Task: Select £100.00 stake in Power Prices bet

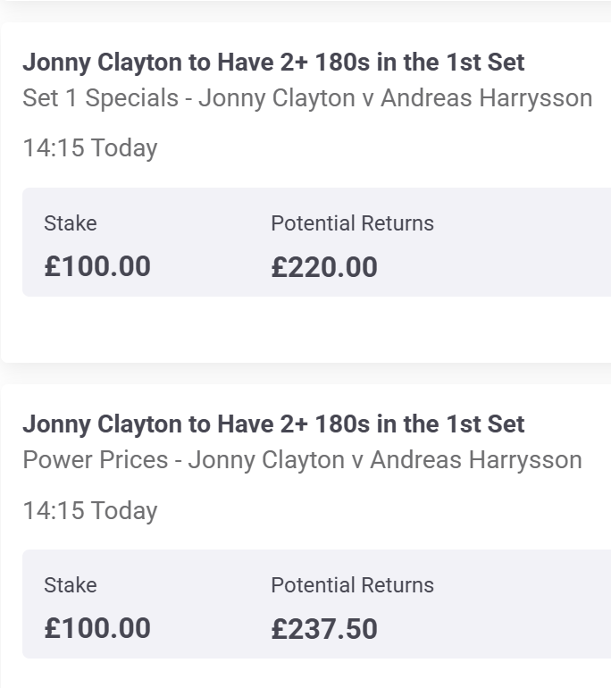Action: click(x=97, y=628)
